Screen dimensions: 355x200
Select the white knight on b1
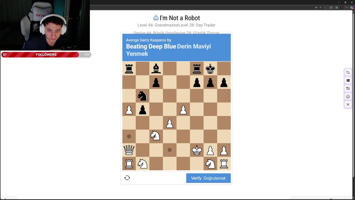pyautogui.click(x=142, y=163)
